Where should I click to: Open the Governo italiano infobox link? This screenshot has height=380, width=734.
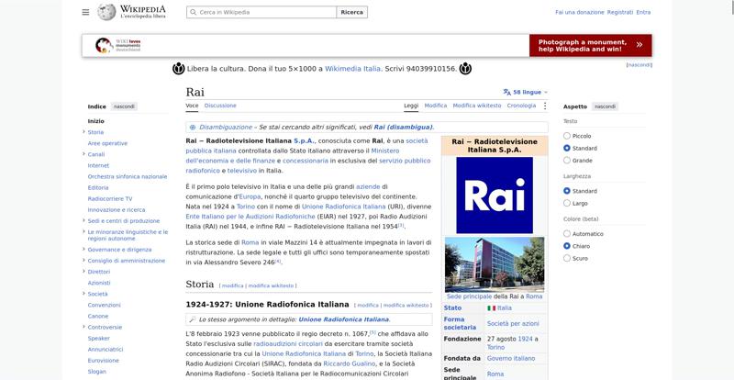pos(511,359)
